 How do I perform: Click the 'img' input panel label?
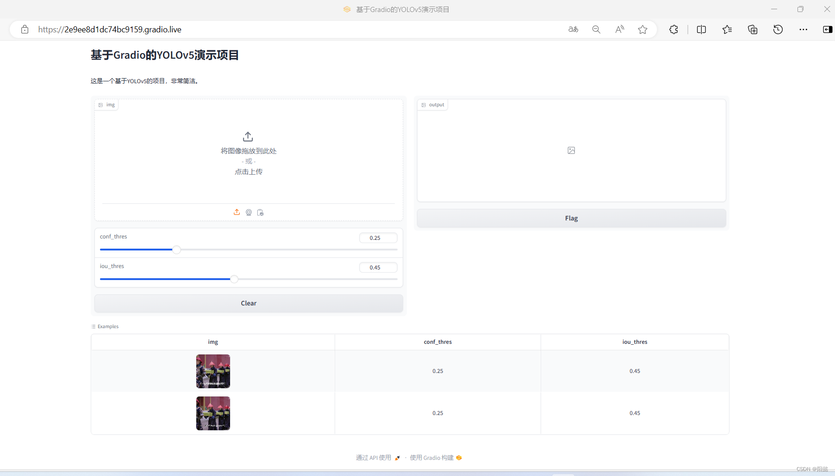pos(107,105)
